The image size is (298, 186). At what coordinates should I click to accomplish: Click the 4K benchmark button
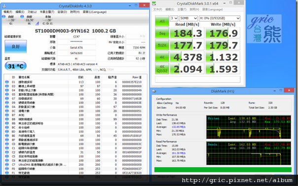click(162, 57)
